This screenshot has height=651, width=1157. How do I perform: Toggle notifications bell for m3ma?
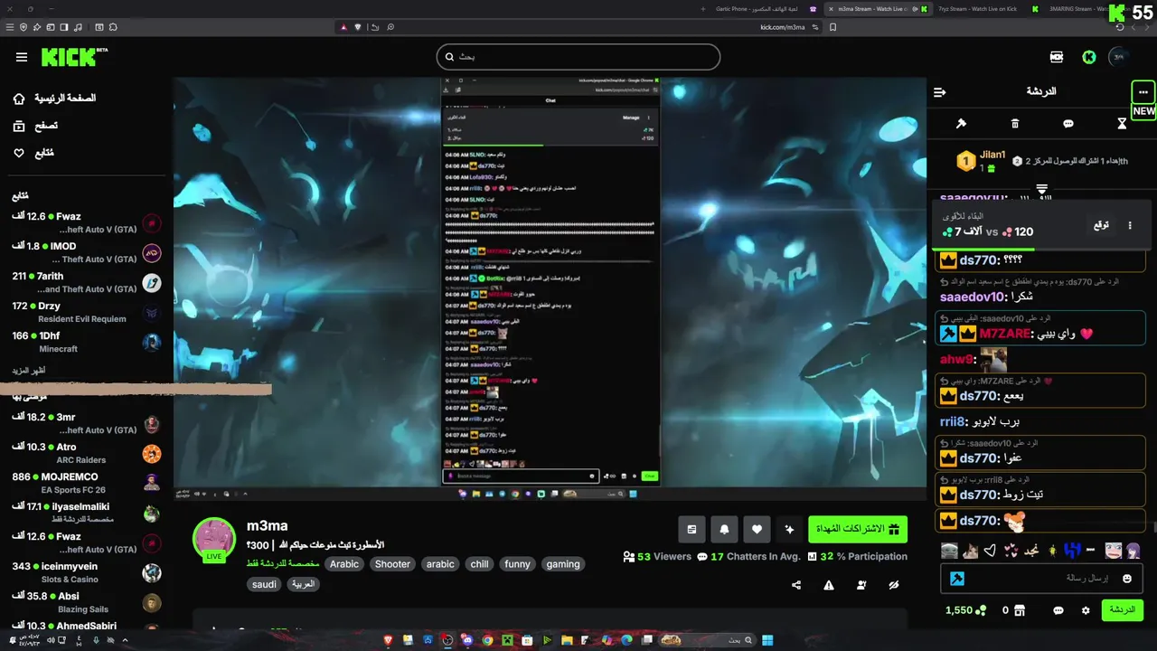[724, 529]
